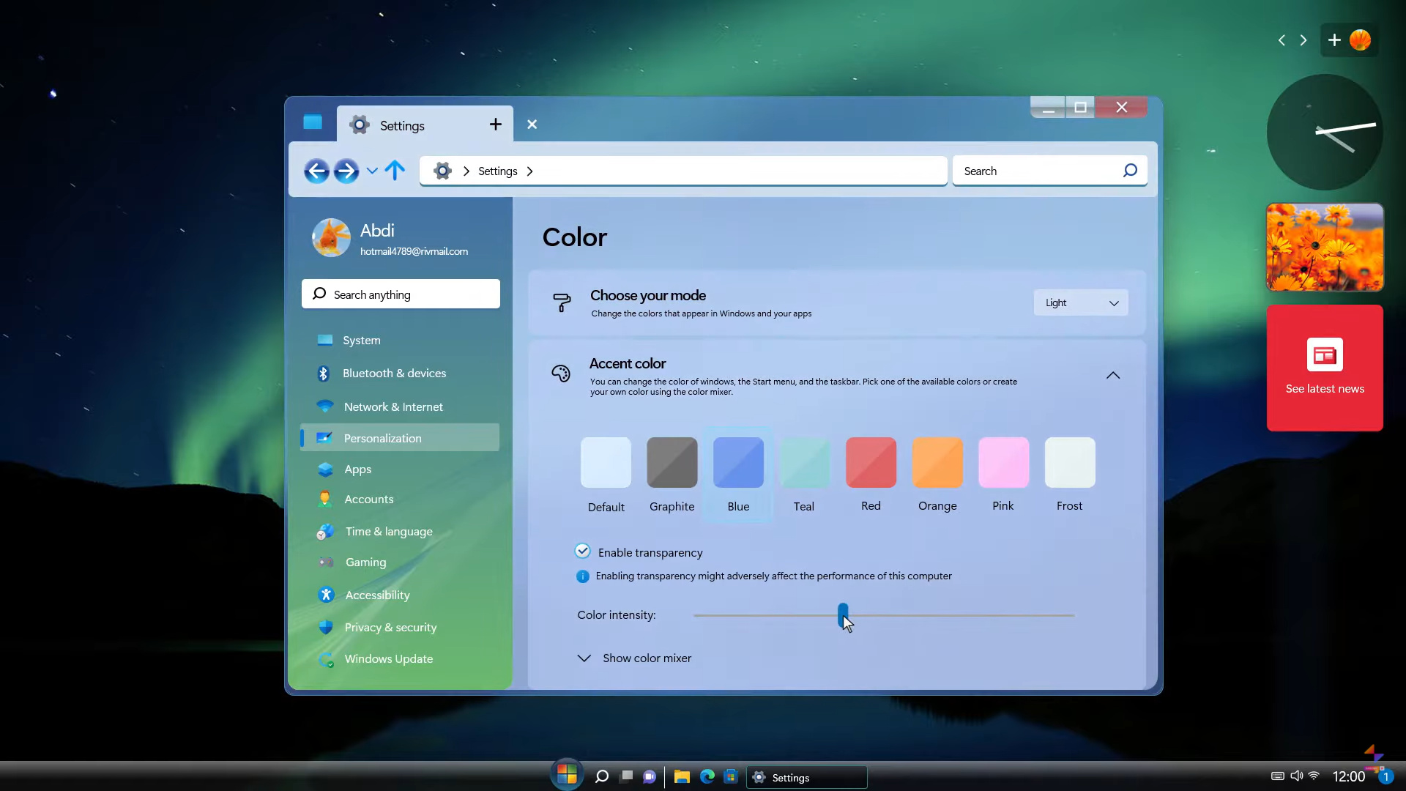1406x791 pixels.
Task: Click the Windows Start button
Action: coord(567,774)
